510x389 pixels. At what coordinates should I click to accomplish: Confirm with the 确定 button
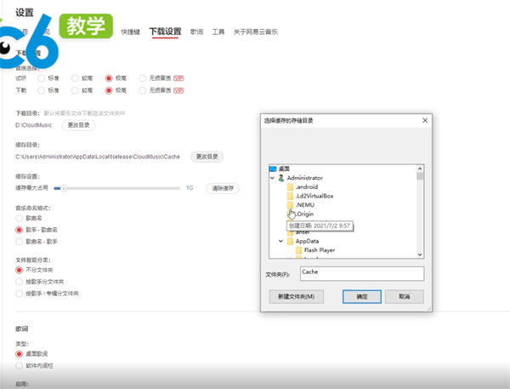[x=362, y=296]
